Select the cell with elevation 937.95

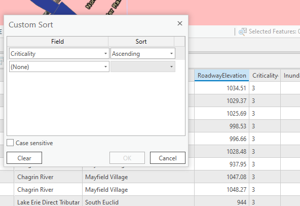222,164
